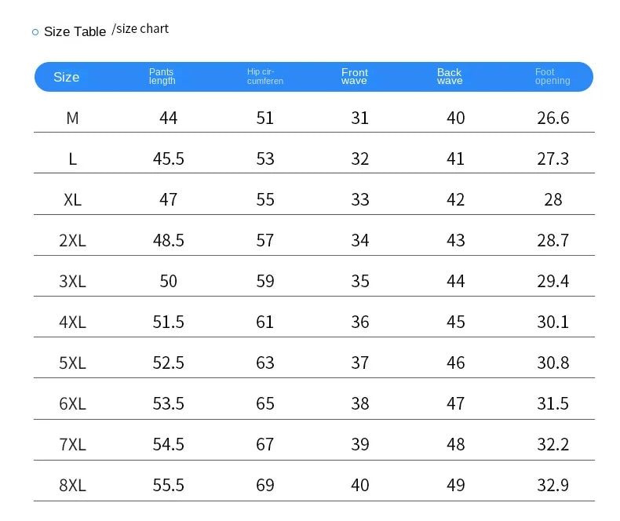Click the Front wave column header
Screen dimensions: 620x521
click(355, 76)
